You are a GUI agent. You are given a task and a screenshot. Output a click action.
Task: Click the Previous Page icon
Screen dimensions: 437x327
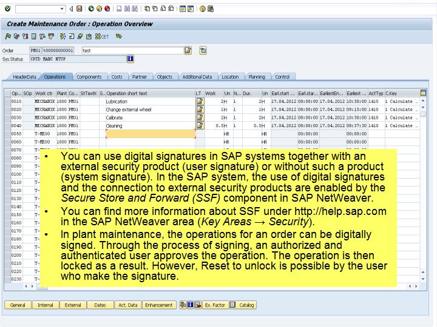point(155,8)
